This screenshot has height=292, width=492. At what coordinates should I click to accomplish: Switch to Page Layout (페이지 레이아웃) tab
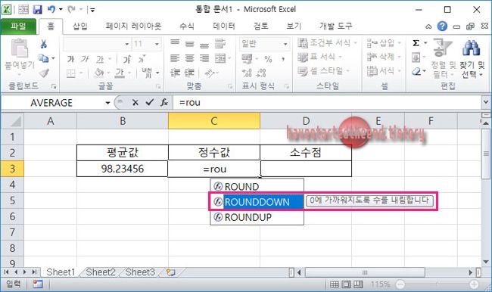click(133, 26)
